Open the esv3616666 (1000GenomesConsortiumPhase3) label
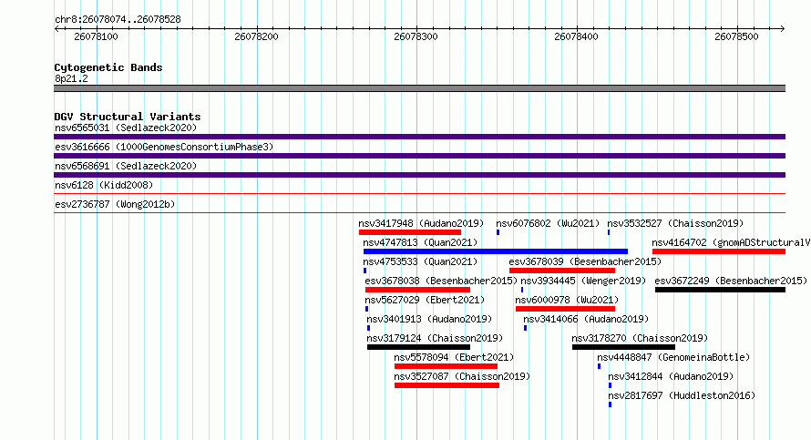 click(164, 147)
